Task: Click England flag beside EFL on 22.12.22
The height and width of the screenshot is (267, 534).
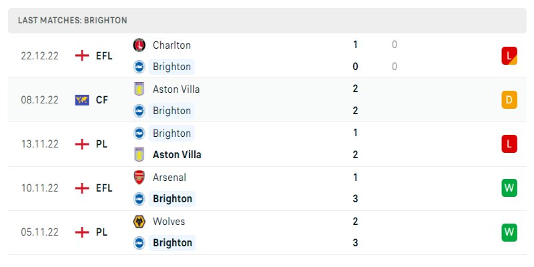Action: coord(82,55)
